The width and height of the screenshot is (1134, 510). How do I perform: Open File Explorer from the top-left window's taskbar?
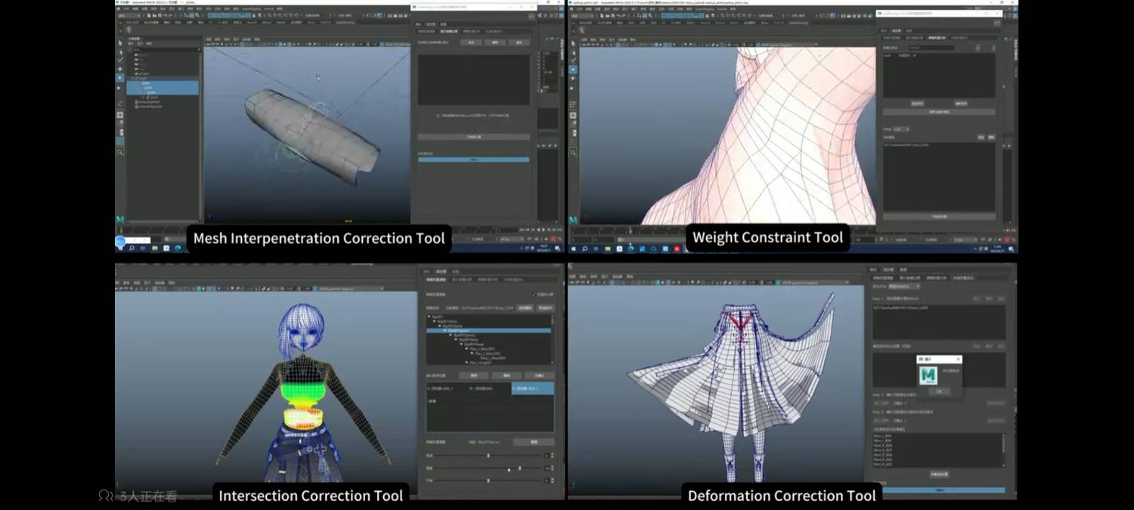tap(155, 248)
